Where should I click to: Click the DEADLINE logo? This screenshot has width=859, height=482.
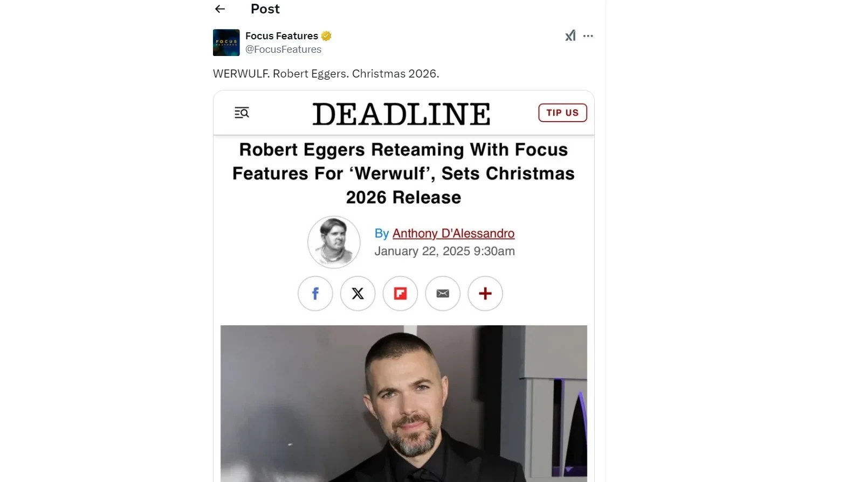coord(401,114)
